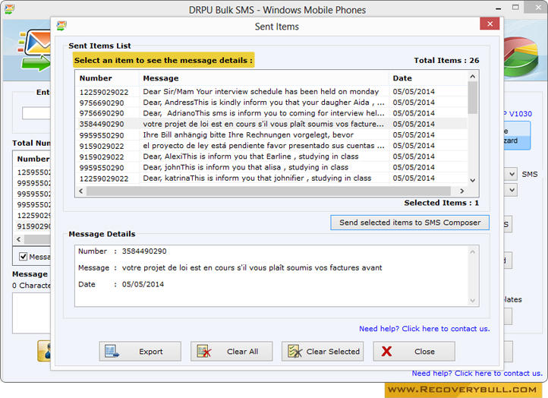The image size is (548, 398).
Task: Click the message text in Message Details
Action: [252, 268]
